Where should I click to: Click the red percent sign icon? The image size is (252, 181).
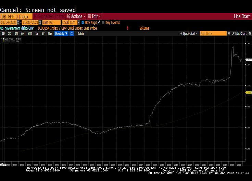[x=127, y=28]
